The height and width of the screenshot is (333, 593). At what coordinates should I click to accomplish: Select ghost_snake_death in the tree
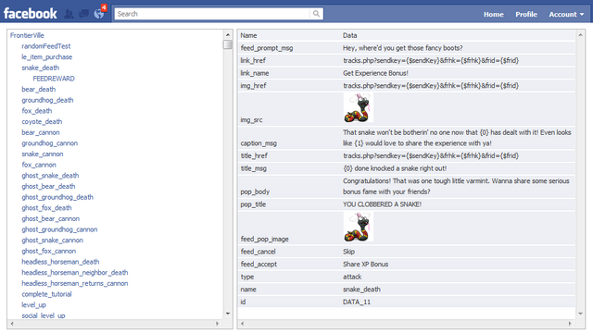pyautogui.click(x=50, y=176)
